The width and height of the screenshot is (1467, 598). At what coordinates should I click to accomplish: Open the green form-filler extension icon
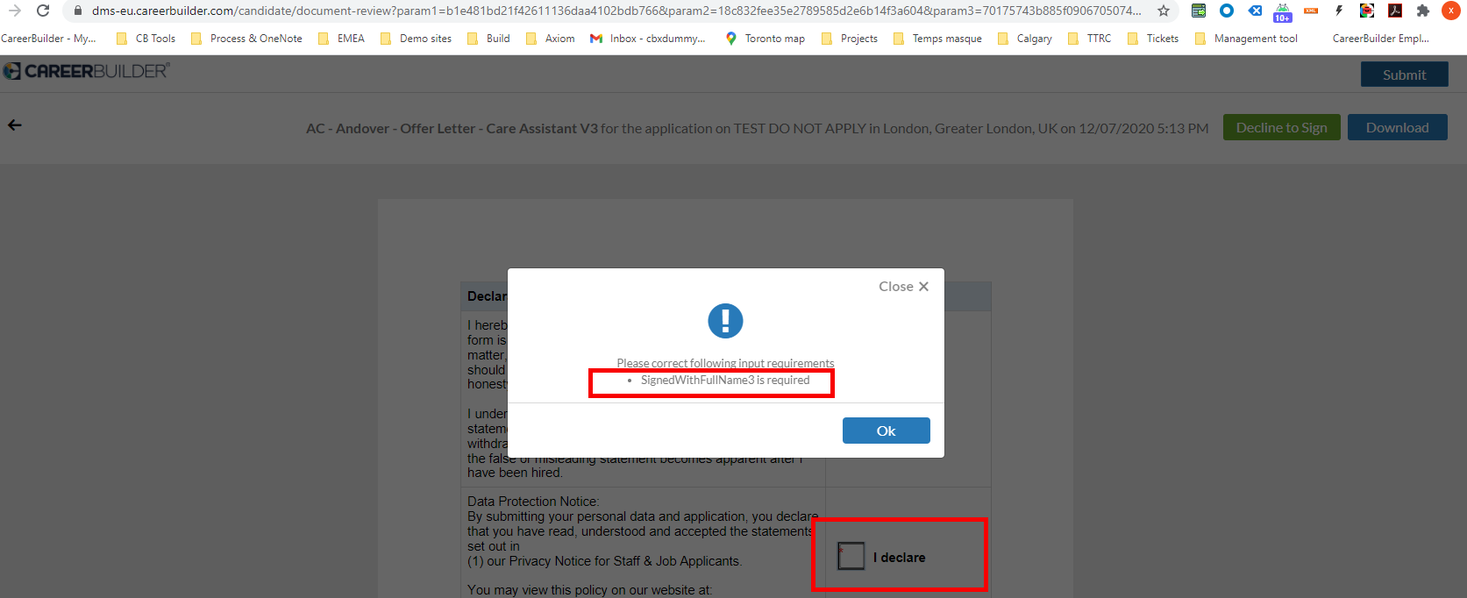pyautogui.click(x=1199, y=11)
